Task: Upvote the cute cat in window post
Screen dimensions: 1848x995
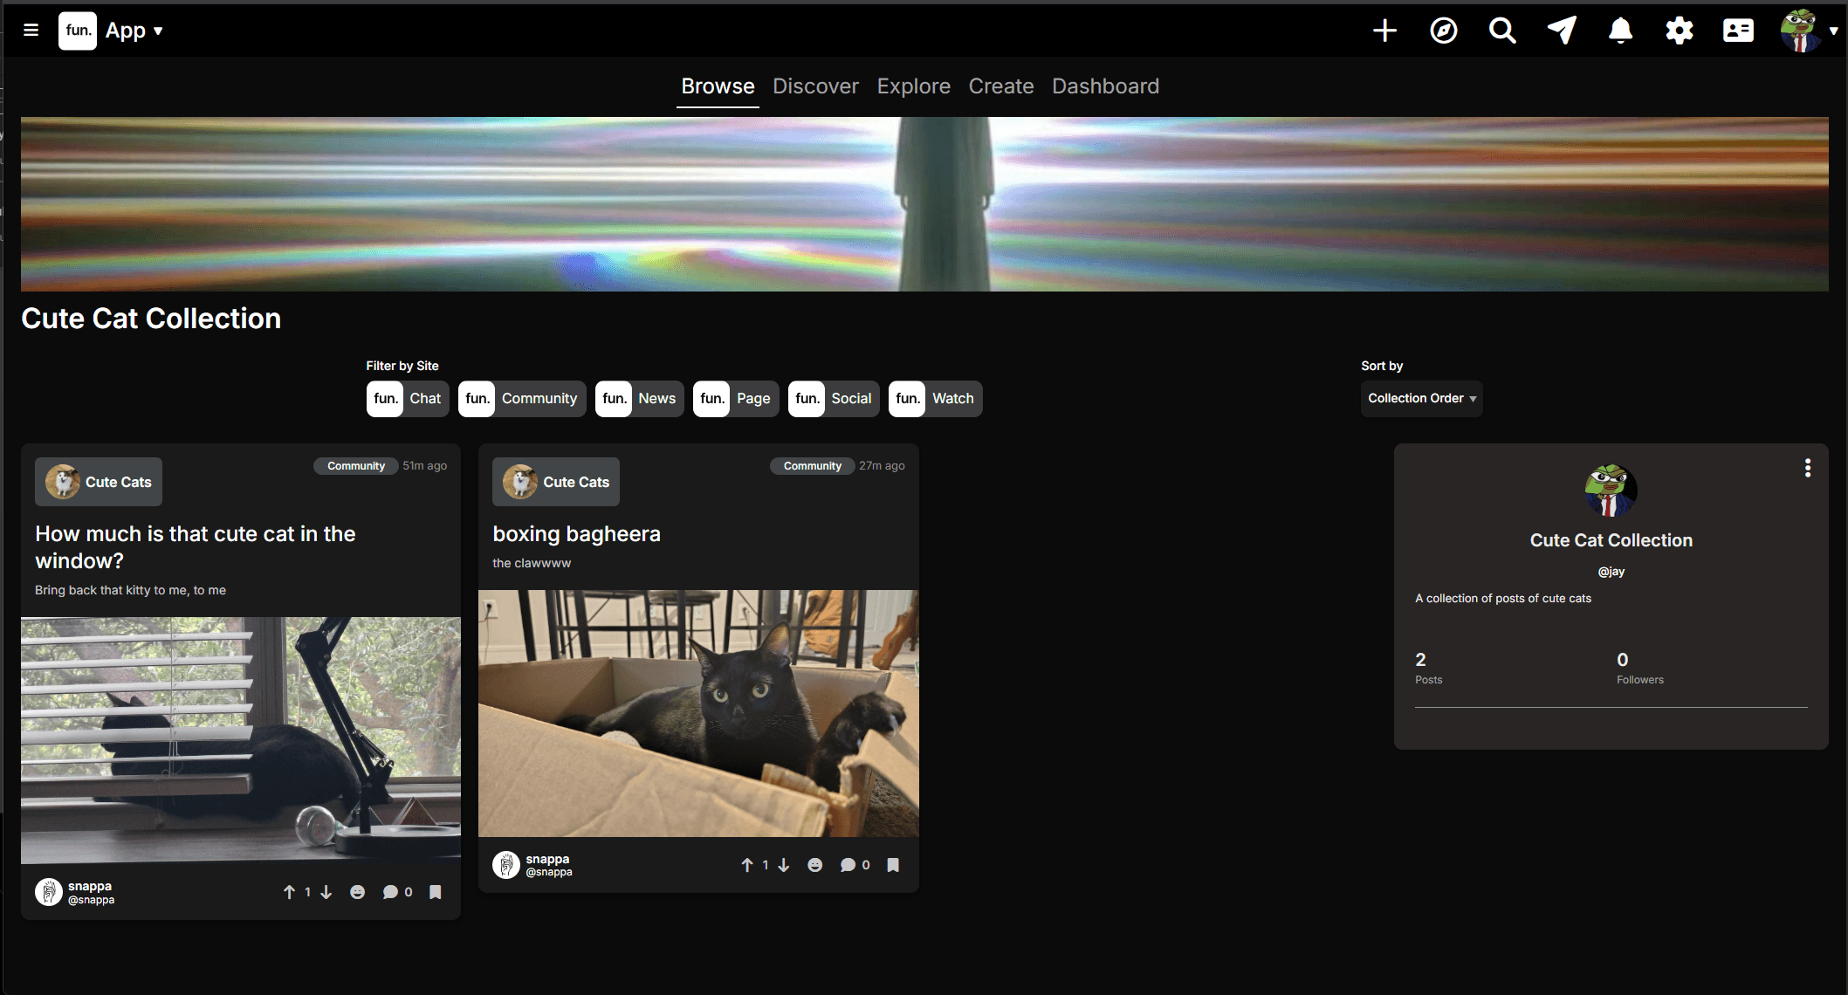Action: [289, 892]
